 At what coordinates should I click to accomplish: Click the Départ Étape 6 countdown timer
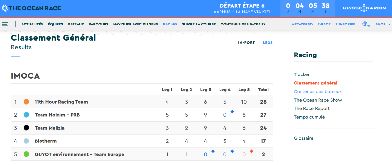point(307,8)
